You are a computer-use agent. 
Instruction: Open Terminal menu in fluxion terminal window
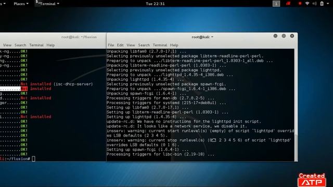point(36,45)
